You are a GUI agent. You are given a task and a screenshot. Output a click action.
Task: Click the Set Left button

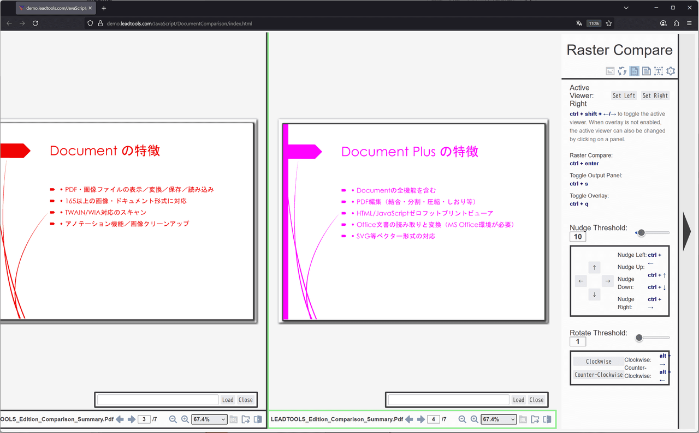[624, 95]
